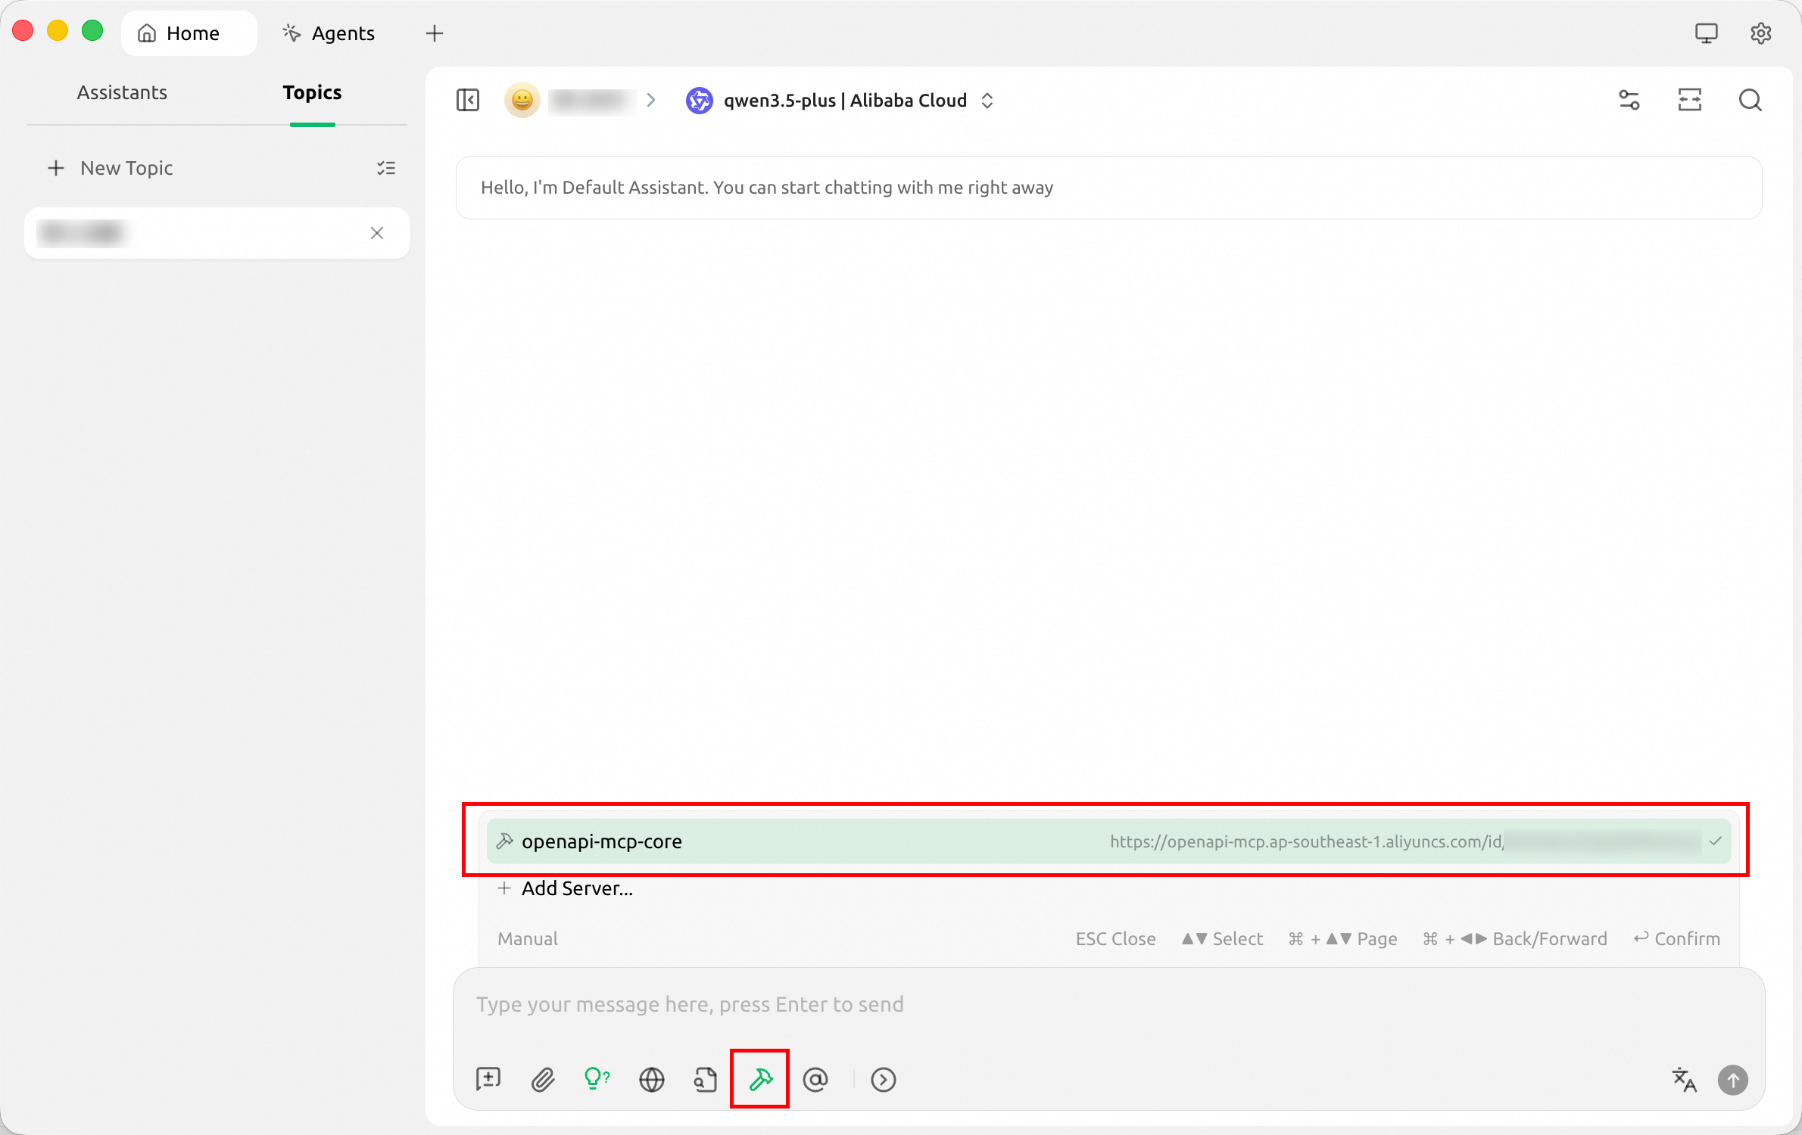
Task: Send message with the up arrow button
Action: 1732,1080
